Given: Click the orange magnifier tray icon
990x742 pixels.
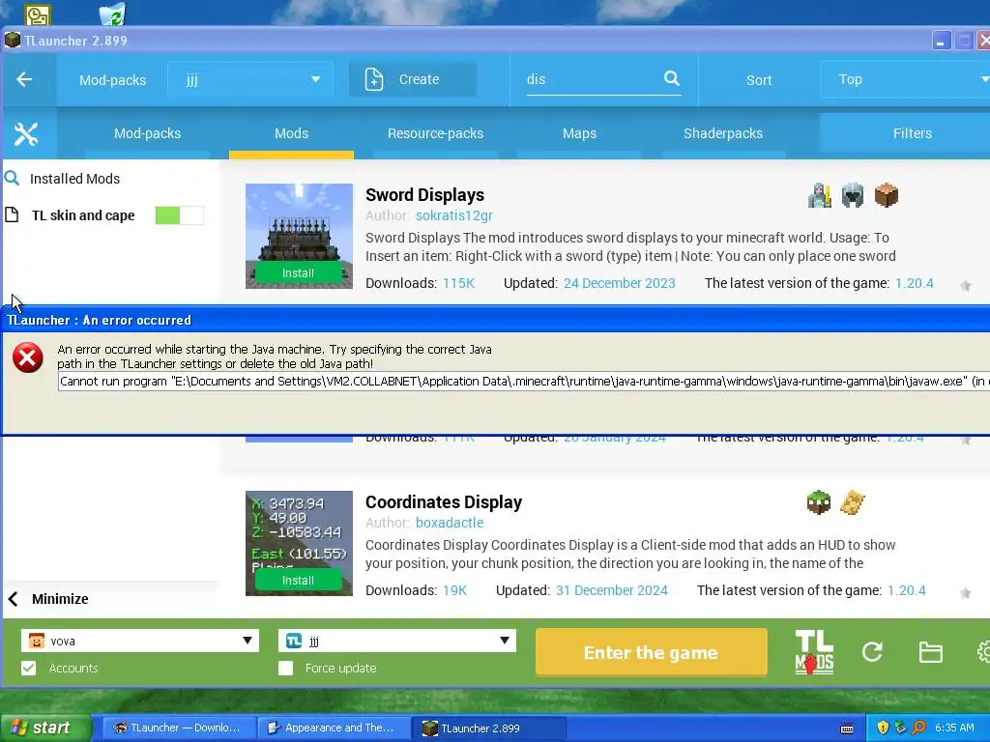Looking at the screenshot, I should [918, 728].
